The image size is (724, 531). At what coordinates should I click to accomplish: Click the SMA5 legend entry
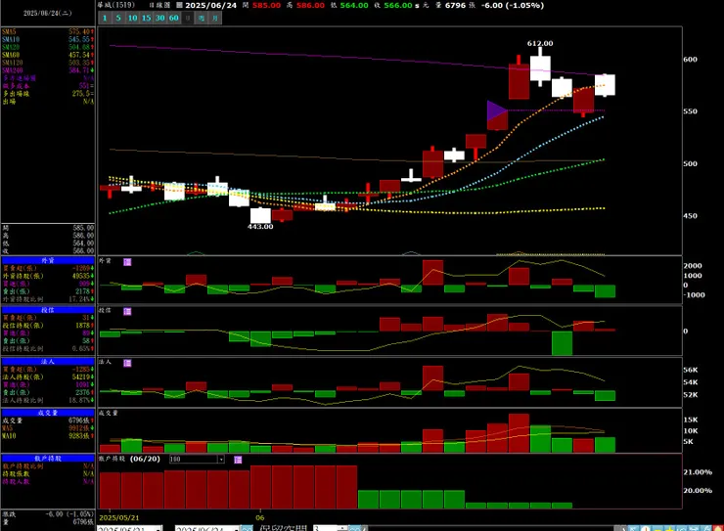(x=48, y=31)
